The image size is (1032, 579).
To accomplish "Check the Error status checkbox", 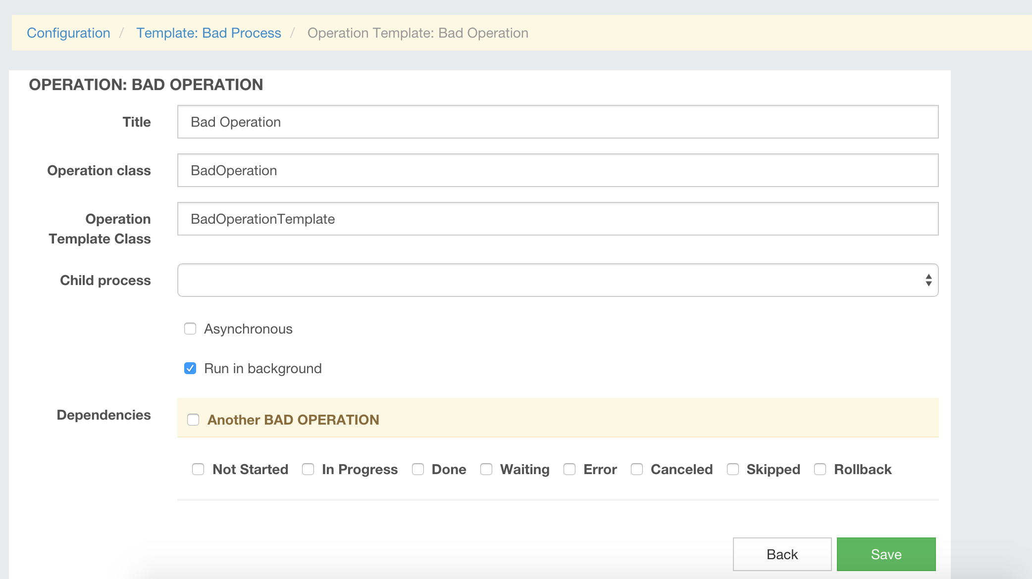I will point(569,469).
